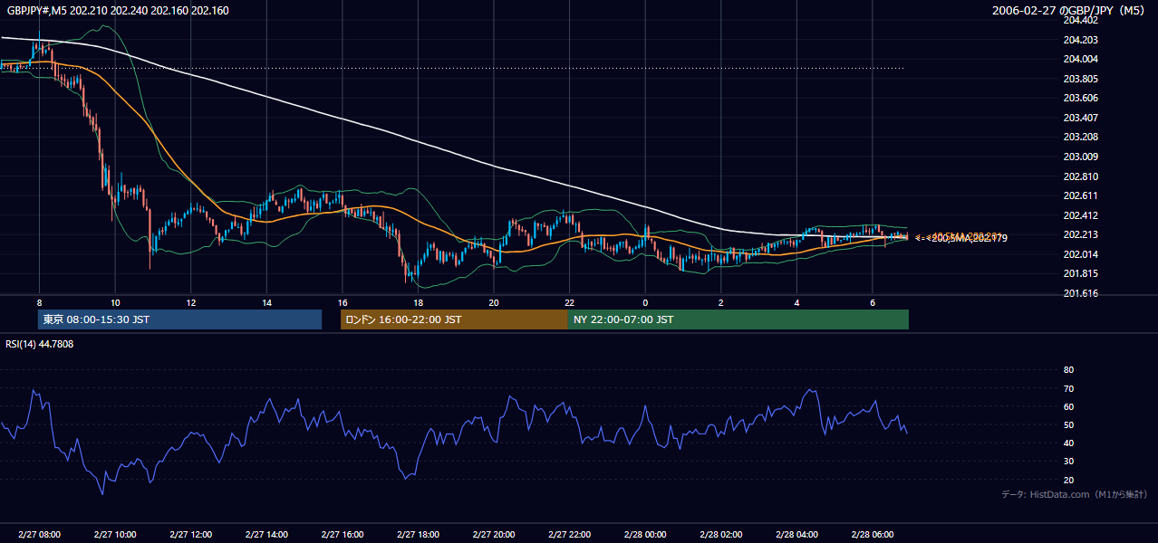Click the 2/28 06:00 bottom time label
Viewport: 1158px width, 543px height.
tap(873, 534)
